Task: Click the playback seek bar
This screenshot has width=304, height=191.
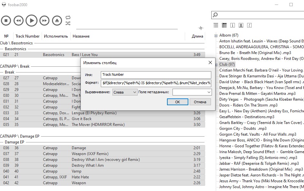Action: pyautogui.click(x=127, y=29)
